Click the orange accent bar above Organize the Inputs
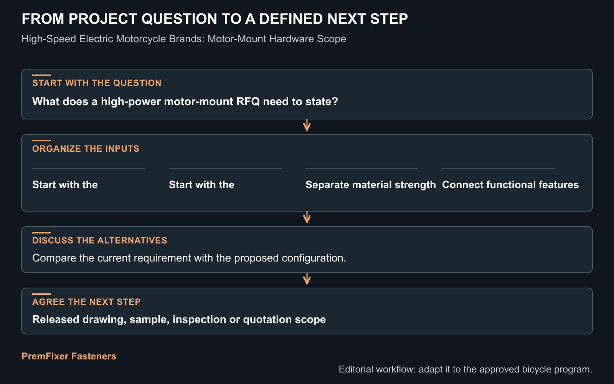This screenshot has height=384, width=614. (41, 141)
